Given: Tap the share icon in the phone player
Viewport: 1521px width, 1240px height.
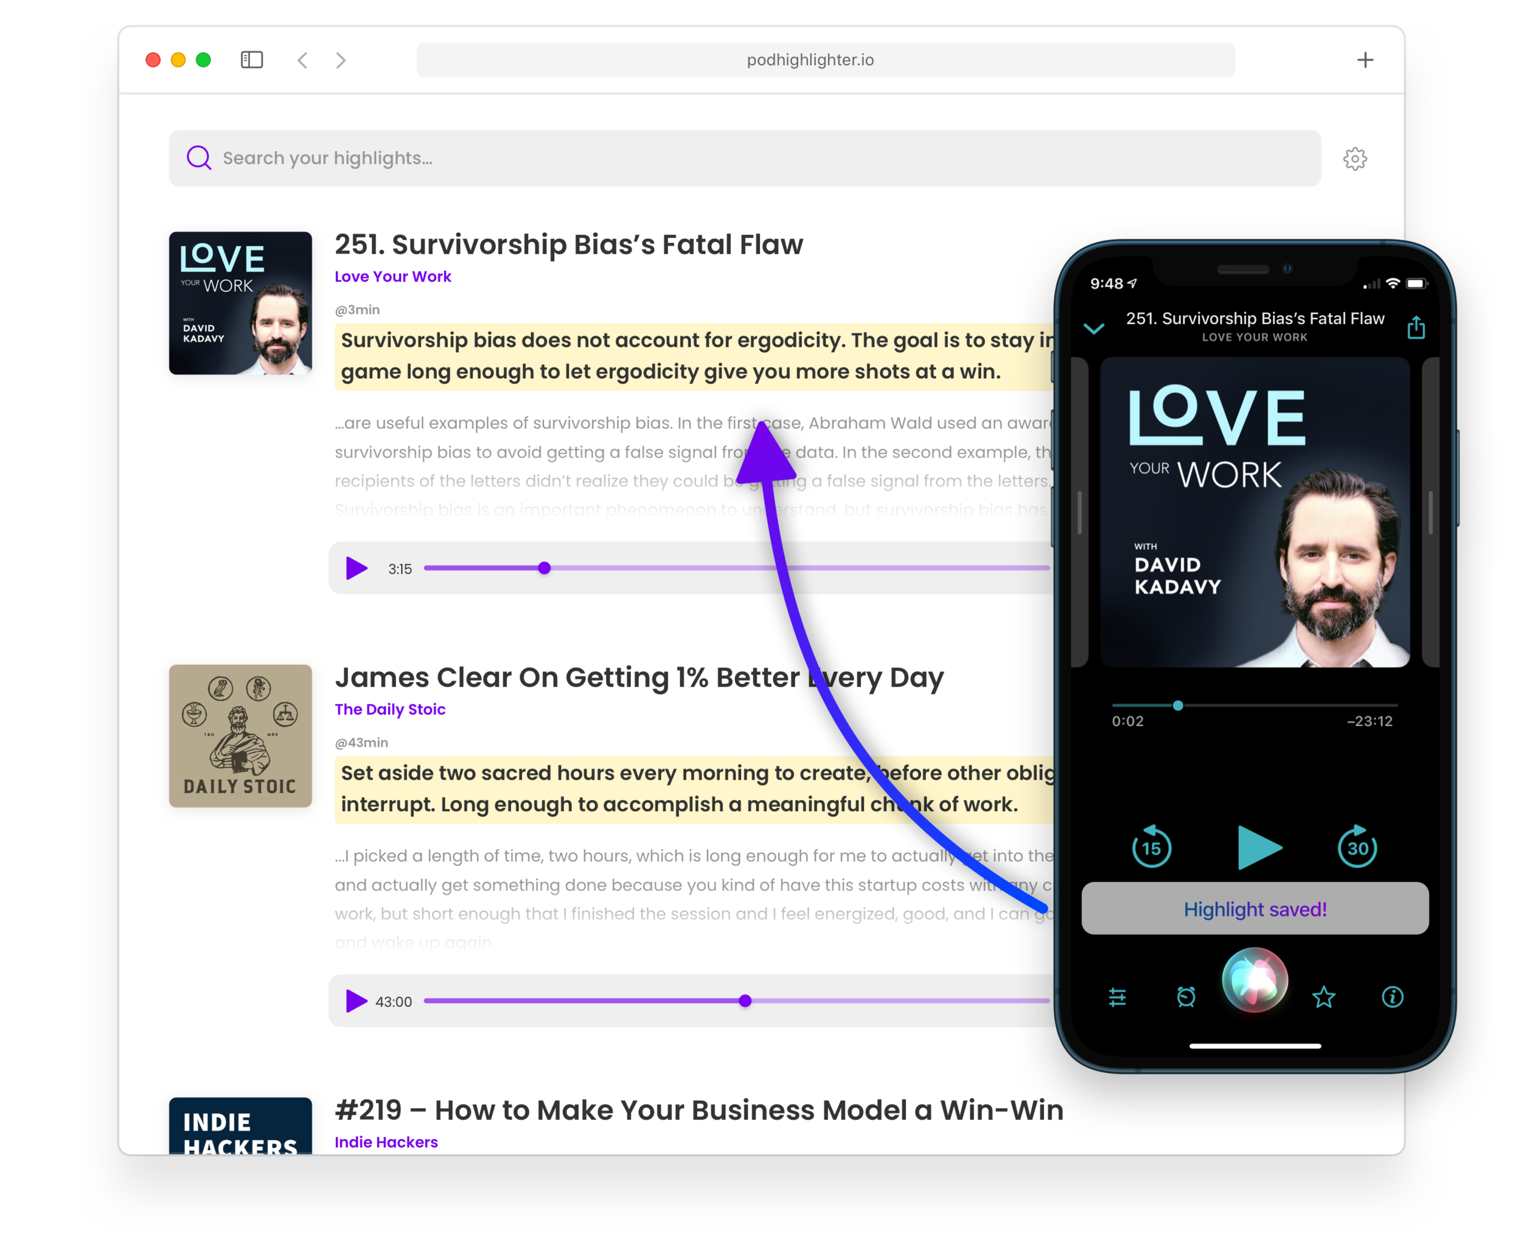Looking at the screenshot, I should point(1415,327).
